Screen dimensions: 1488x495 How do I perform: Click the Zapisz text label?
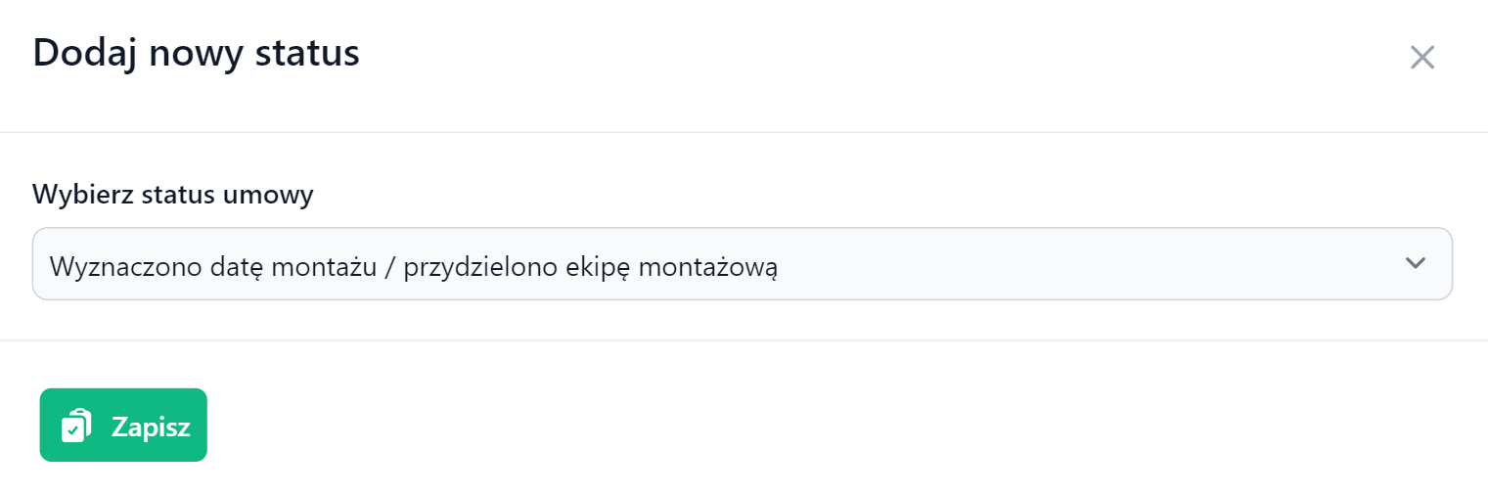(x=151, y=427)
